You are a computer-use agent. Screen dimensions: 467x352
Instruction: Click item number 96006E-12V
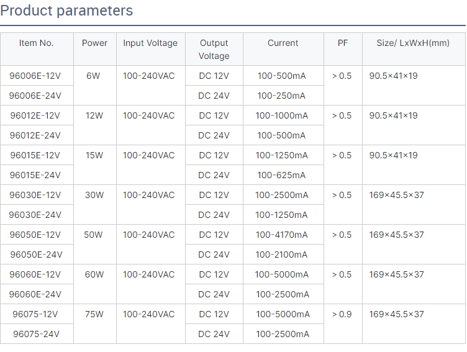point(35,76)
